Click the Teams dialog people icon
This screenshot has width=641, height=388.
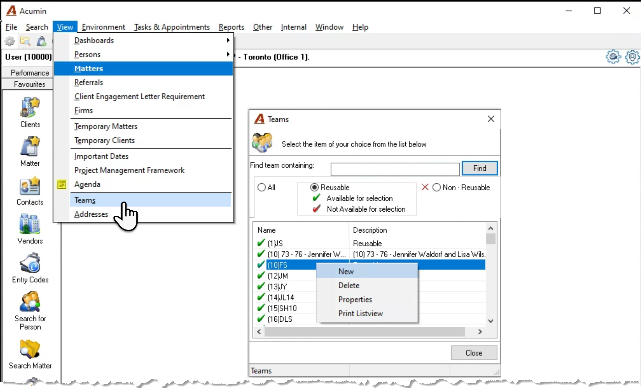pos(262,142)
